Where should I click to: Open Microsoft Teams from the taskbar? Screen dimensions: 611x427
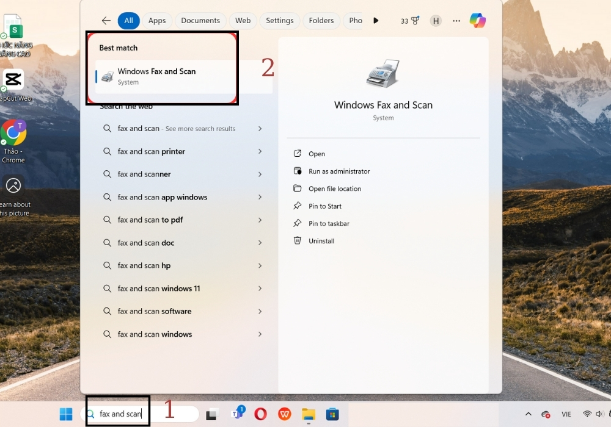237,414
